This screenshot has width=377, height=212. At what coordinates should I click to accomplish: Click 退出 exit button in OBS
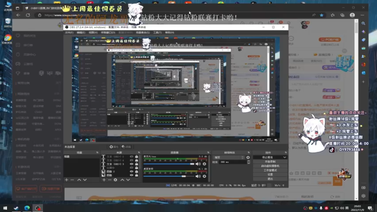tap(270, 179)
